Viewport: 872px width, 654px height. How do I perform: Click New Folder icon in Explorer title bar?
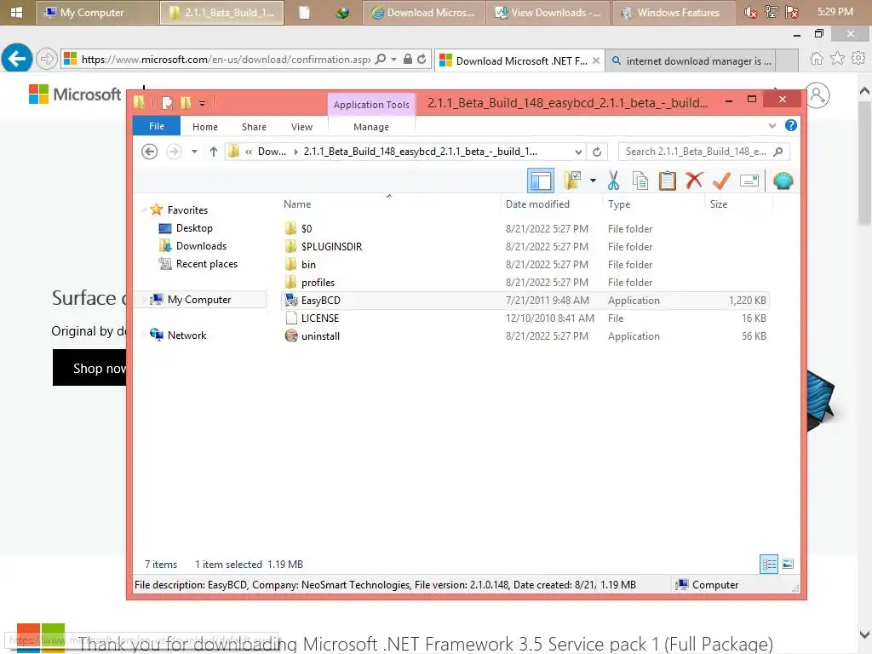[186, 103]
